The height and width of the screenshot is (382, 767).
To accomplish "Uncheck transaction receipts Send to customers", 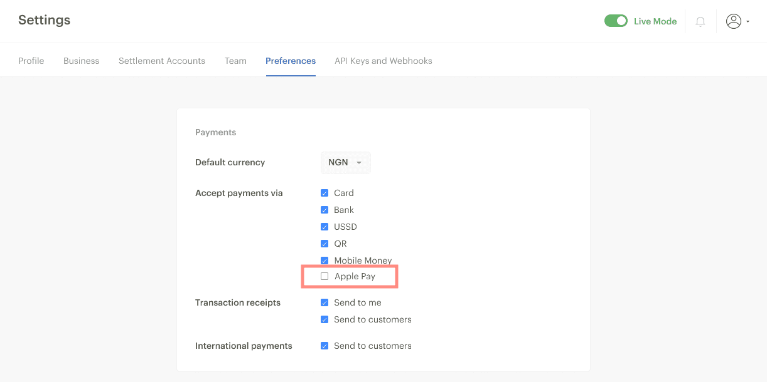I will point(324,319).
